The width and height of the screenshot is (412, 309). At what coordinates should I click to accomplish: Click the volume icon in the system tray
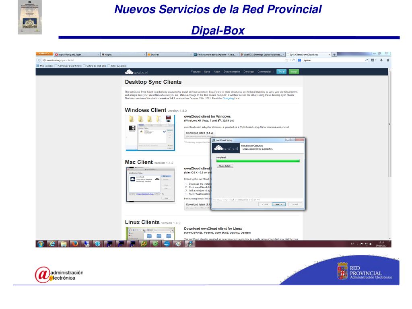click(371, 244)
